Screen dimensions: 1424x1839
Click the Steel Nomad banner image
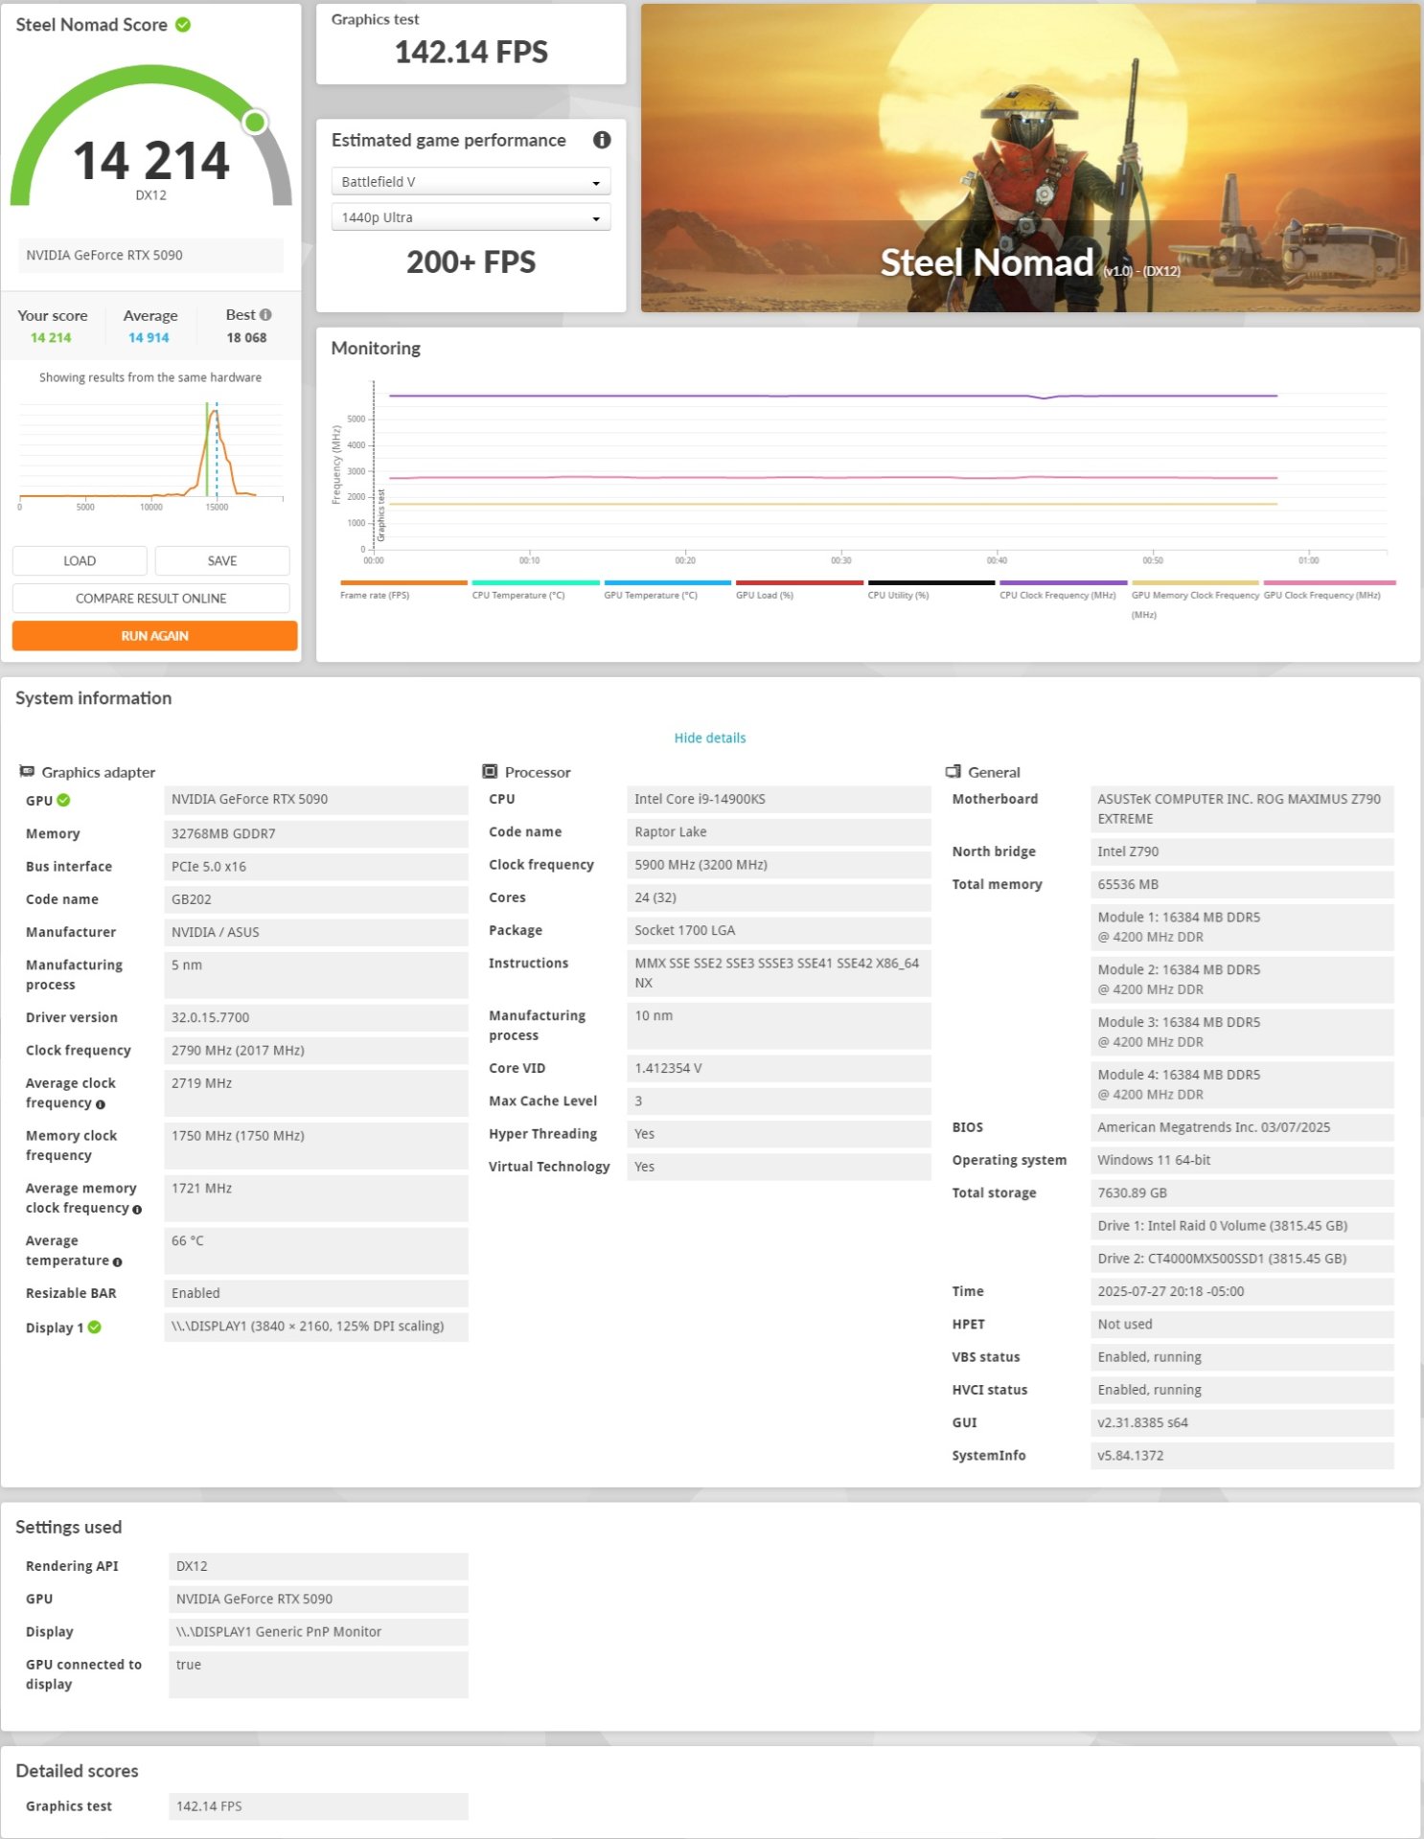pos(1030,158)
